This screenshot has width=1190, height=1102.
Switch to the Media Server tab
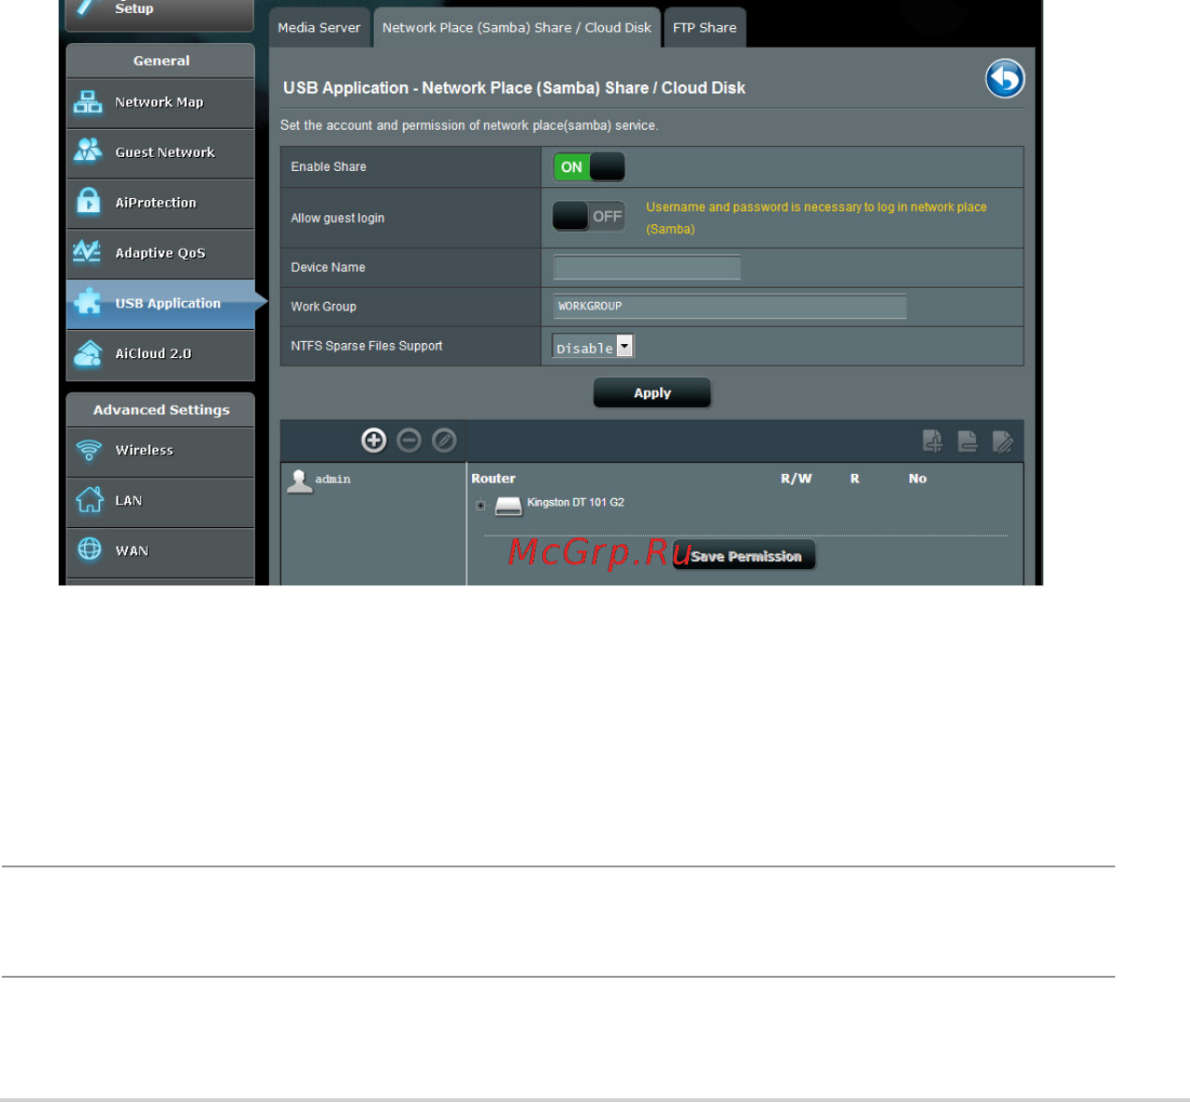(319, 27)
